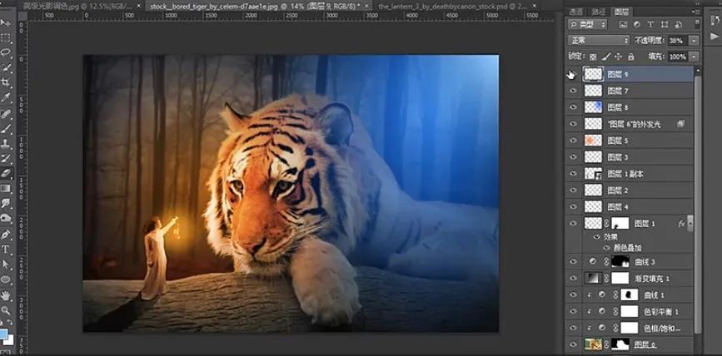The width and height of the screenshot is (722, 356).
Task: Select the Crop tool in toolbar
Action: [6, 82]
